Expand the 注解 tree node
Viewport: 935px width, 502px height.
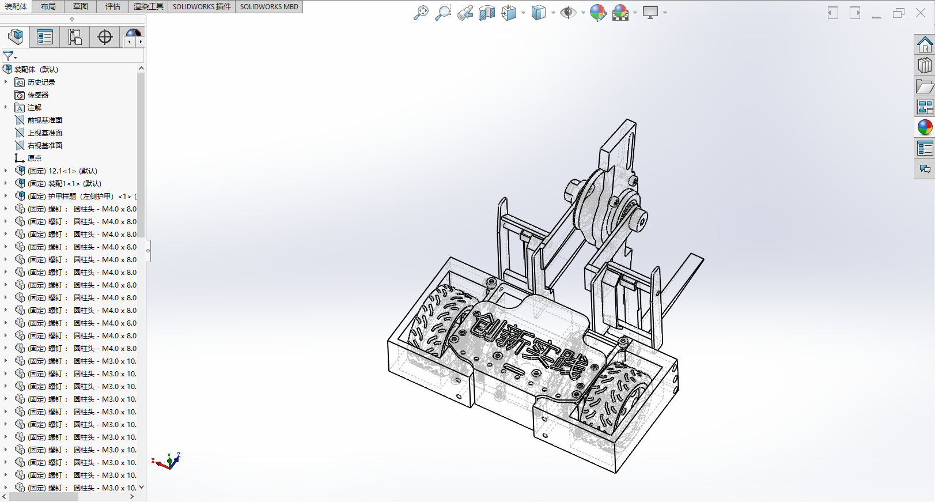click(x=6, y=107)
